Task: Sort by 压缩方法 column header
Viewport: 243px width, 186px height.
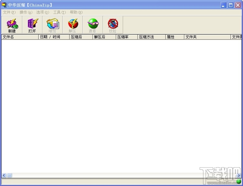Action: coord(152,37)
